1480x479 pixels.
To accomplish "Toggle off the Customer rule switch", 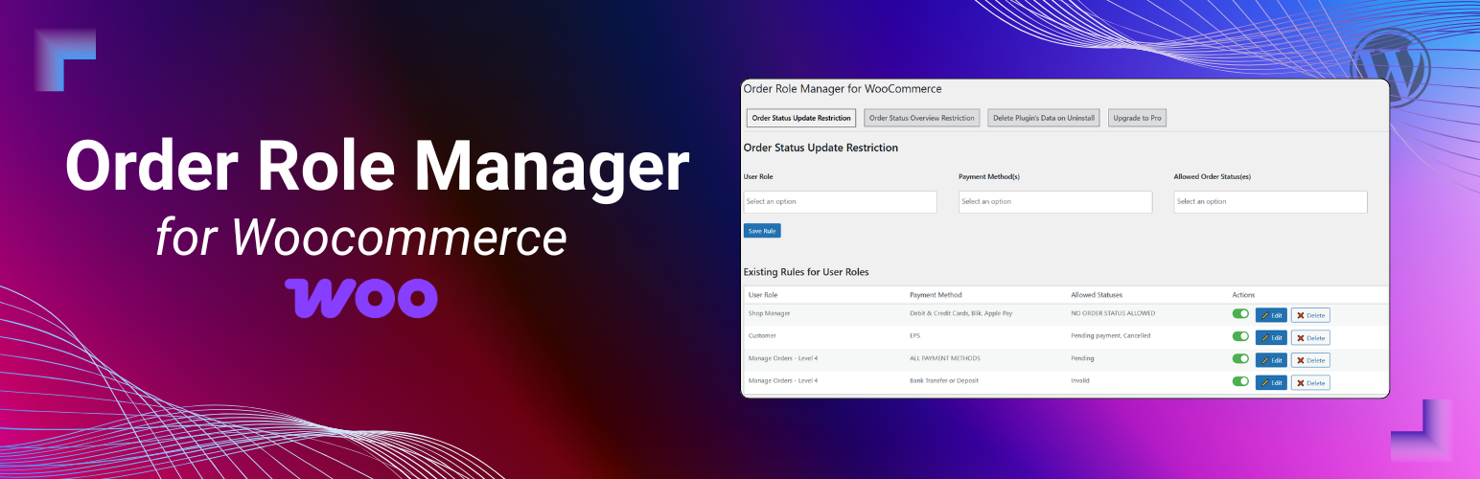I will (1240, 336).
